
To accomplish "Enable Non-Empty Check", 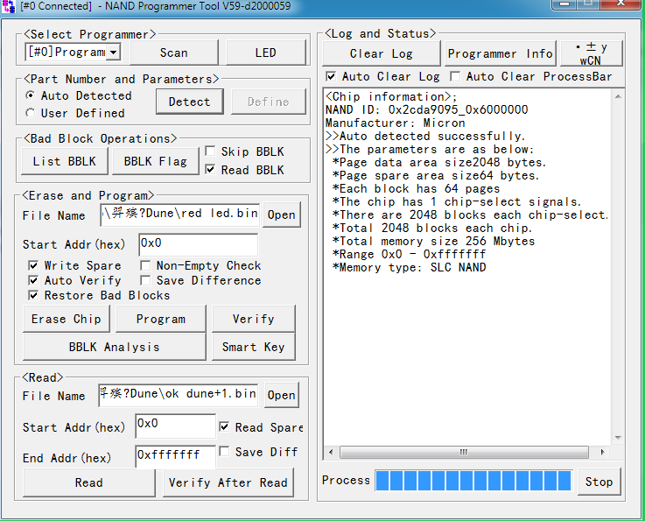I will click(145, 265).
